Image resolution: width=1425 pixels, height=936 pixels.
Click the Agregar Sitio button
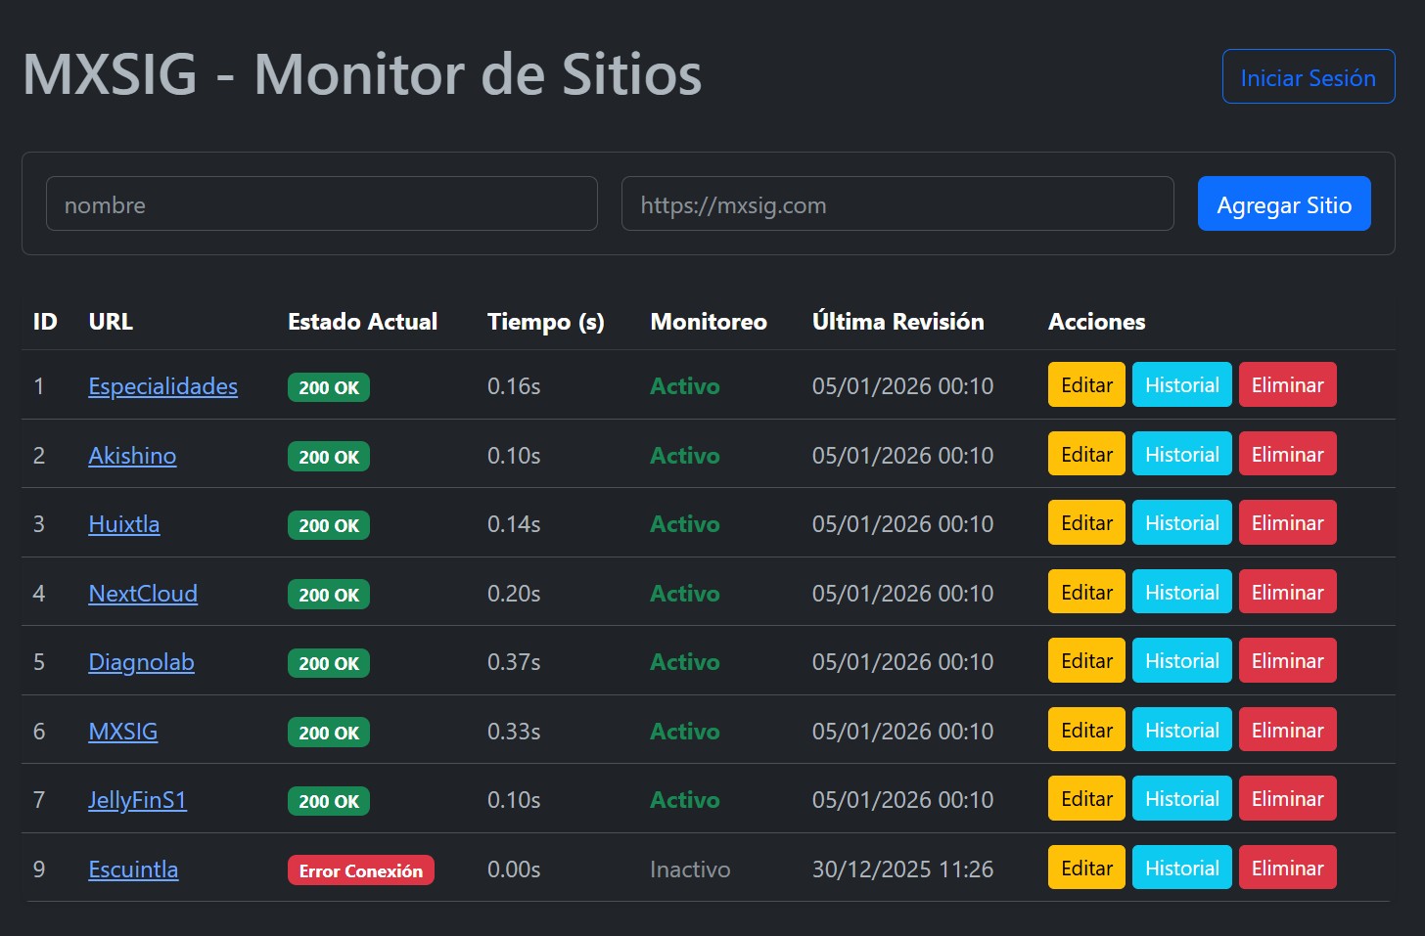click(1284, 203)
